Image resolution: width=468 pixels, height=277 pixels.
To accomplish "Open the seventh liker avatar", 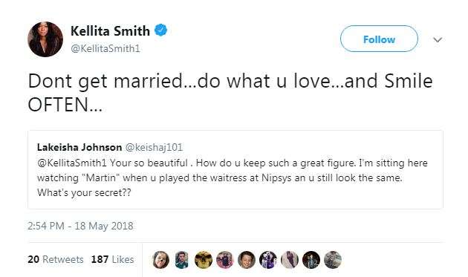I will (x=290, y=259).
